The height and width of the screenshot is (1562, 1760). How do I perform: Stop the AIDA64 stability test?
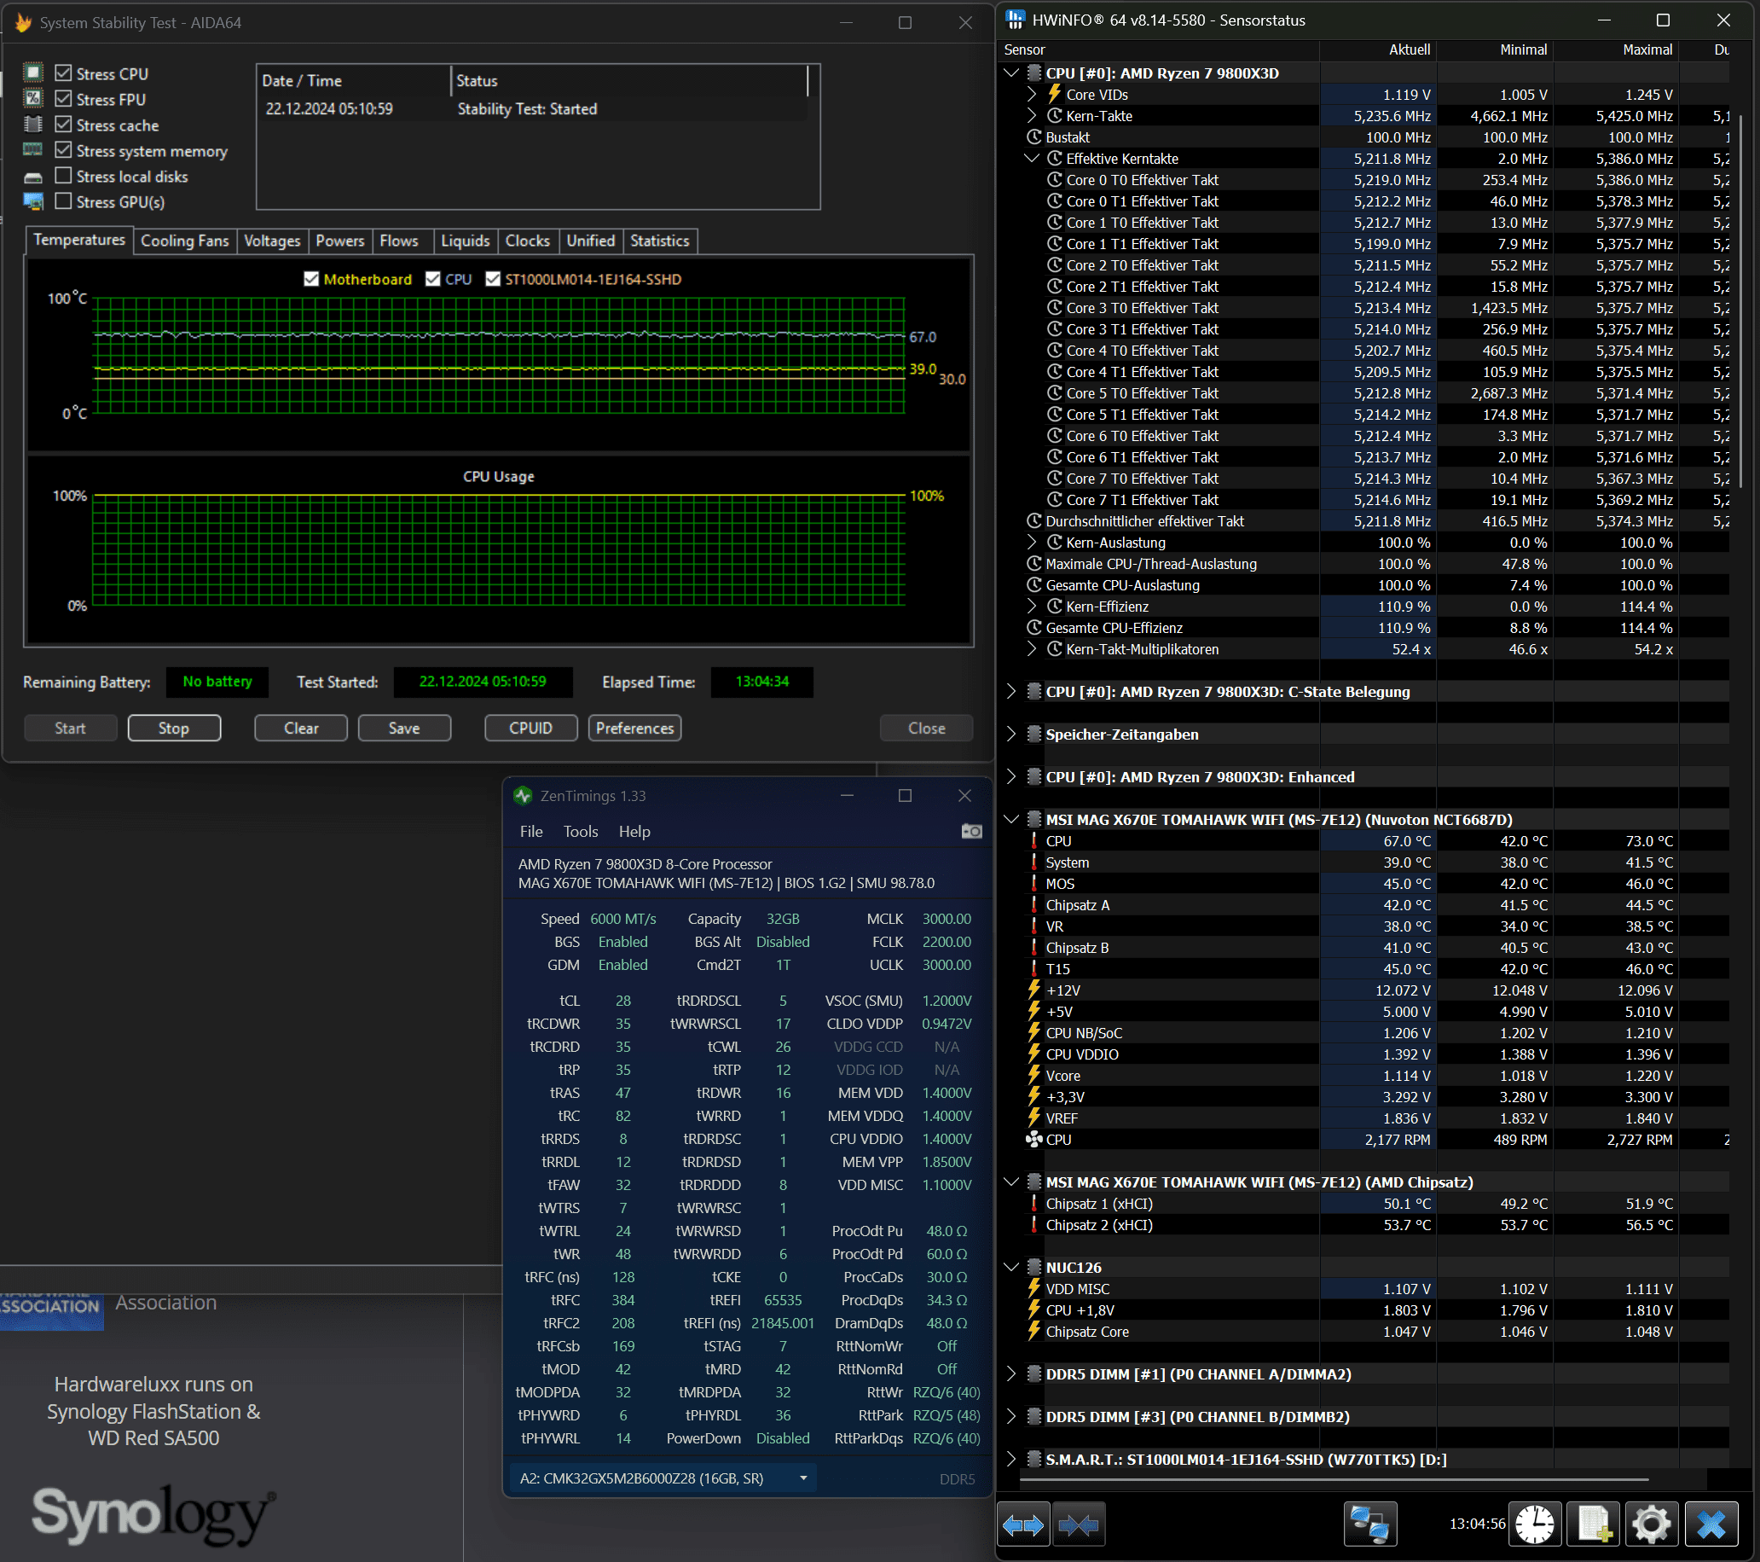[174, 728]
